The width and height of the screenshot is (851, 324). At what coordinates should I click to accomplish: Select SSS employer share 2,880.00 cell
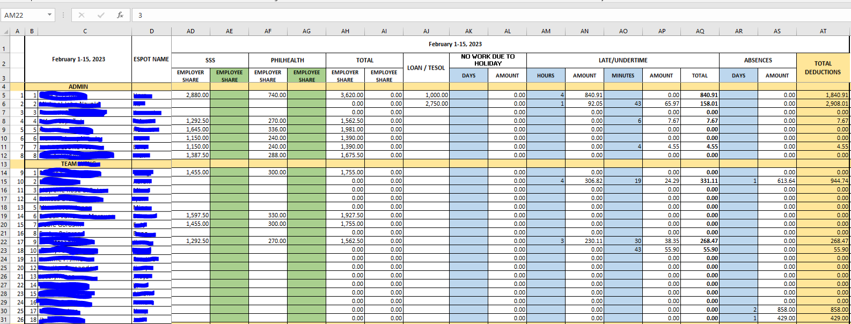point(190,95)
